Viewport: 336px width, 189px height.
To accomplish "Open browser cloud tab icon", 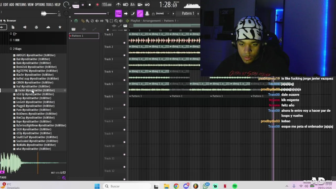I will [48, 27].
